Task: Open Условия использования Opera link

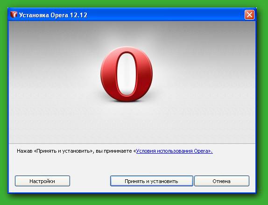Action: click(174, 151)
